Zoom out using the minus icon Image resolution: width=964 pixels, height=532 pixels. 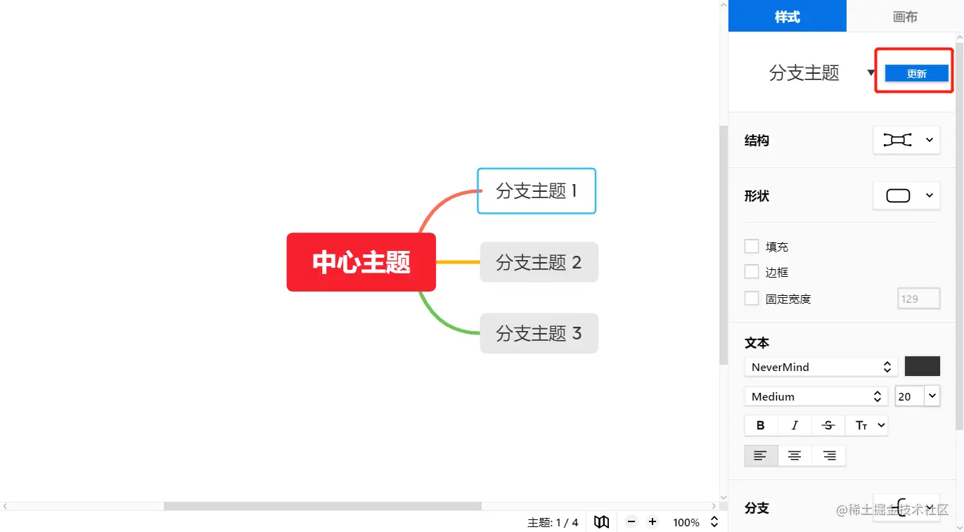(631, 521)
